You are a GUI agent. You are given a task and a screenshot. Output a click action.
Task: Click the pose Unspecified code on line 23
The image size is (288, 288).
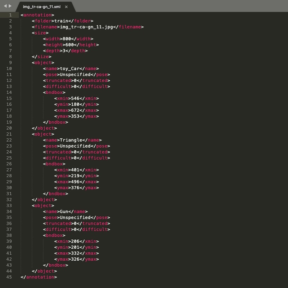(77, 146)
